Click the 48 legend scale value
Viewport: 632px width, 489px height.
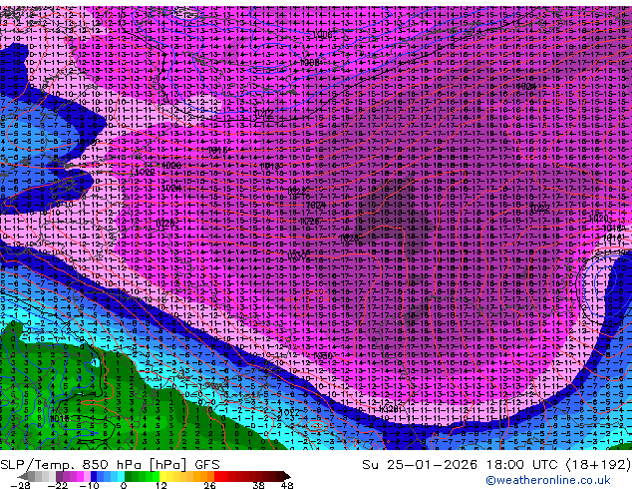tap(287, 485)
